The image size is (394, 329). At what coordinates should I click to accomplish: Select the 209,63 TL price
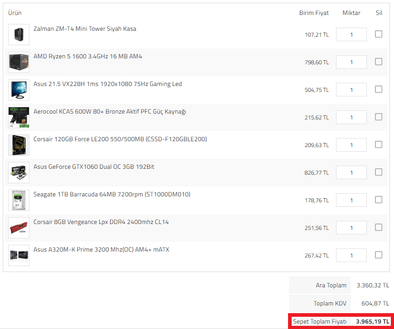(x=317, y=145)
